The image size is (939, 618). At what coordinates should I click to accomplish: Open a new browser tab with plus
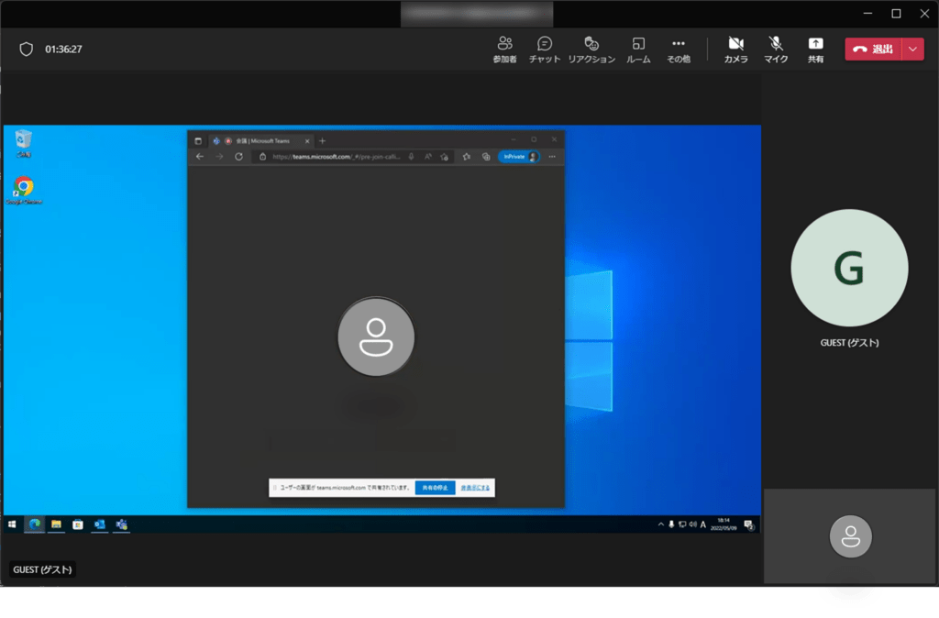coord(322,141)
